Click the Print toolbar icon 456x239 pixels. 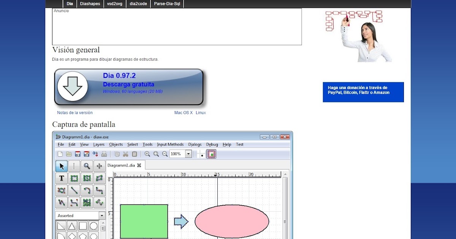(104, 154)
